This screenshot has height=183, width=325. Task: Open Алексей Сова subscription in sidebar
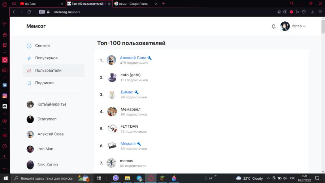coord(45,134)
